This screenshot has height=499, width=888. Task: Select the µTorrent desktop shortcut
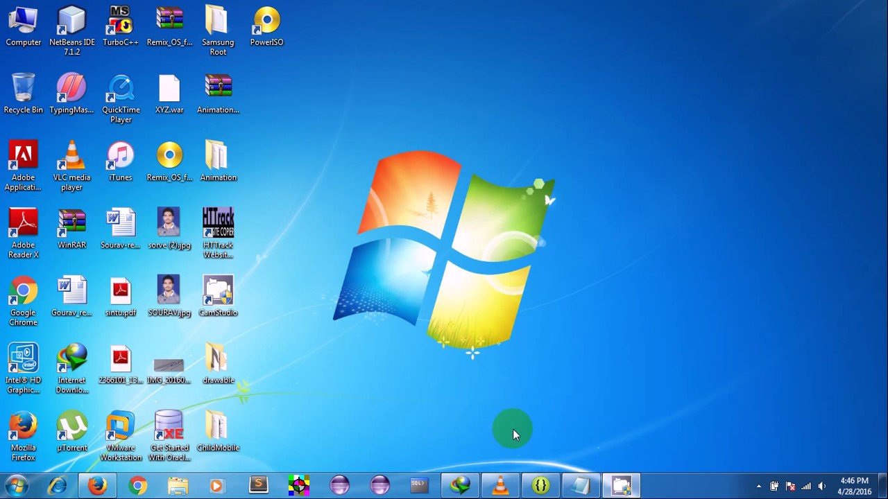(71, 432)
